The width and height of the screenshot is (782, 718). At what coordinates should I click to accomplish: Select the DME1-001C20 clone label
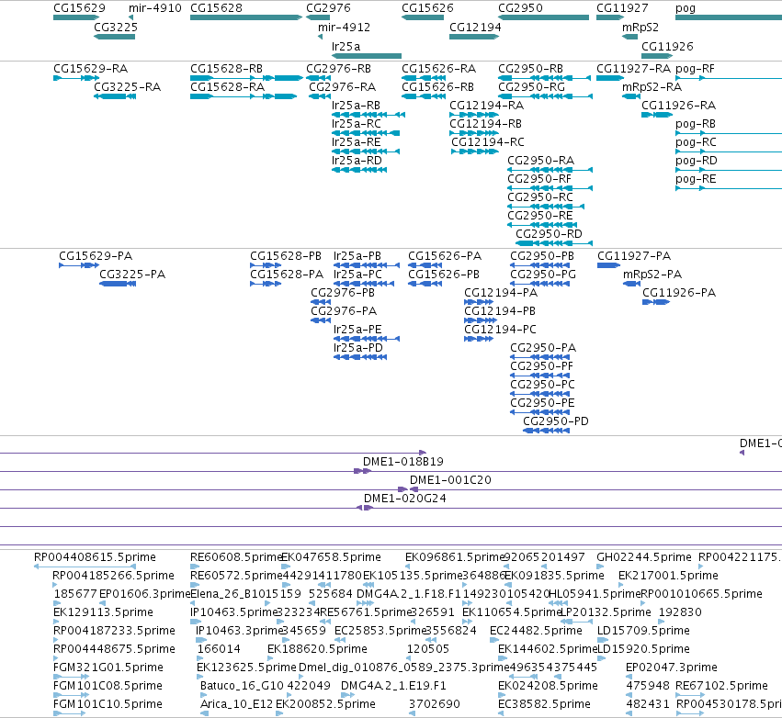coord(450,480)
